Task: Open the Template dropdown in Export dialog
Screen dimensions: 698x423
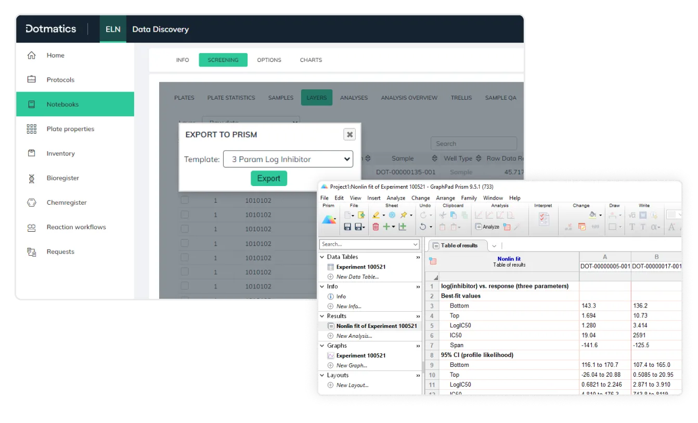Action: coord(288,159)
